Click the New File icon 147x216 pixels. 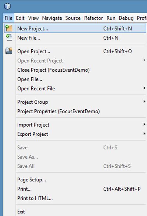coord(9,38)
